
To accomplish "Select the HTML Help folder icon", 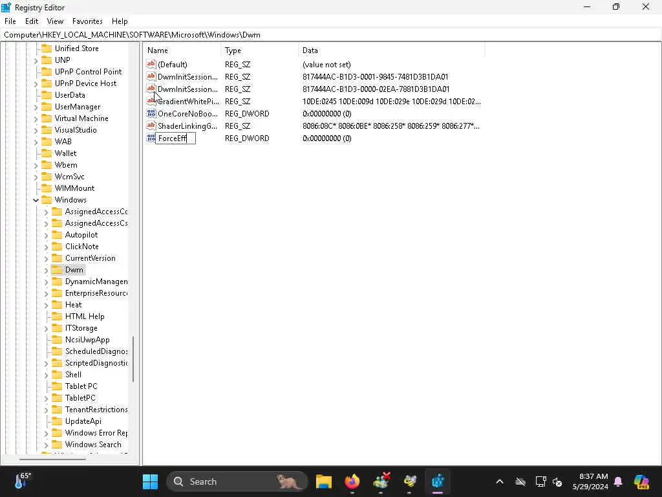I will point(57,316).
